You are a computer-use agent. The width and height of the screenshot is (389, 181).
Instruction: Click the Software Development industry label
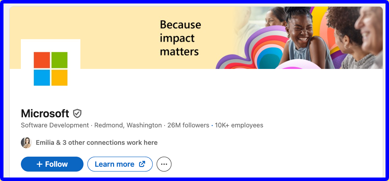pyautogui.click(x=55, y=125)
